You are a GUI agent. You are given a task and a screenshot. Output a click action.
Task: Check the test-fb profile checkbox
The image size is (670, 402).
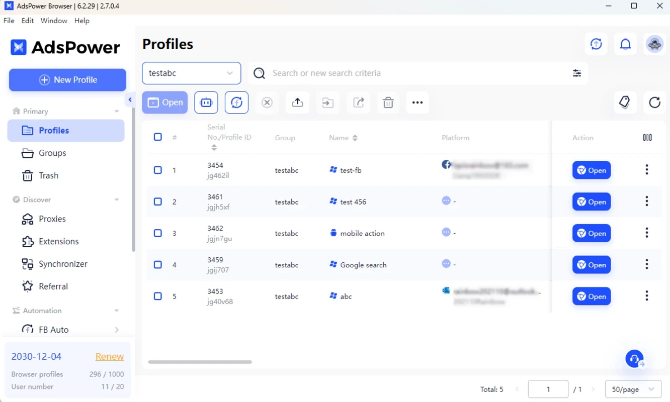point(157,170)
